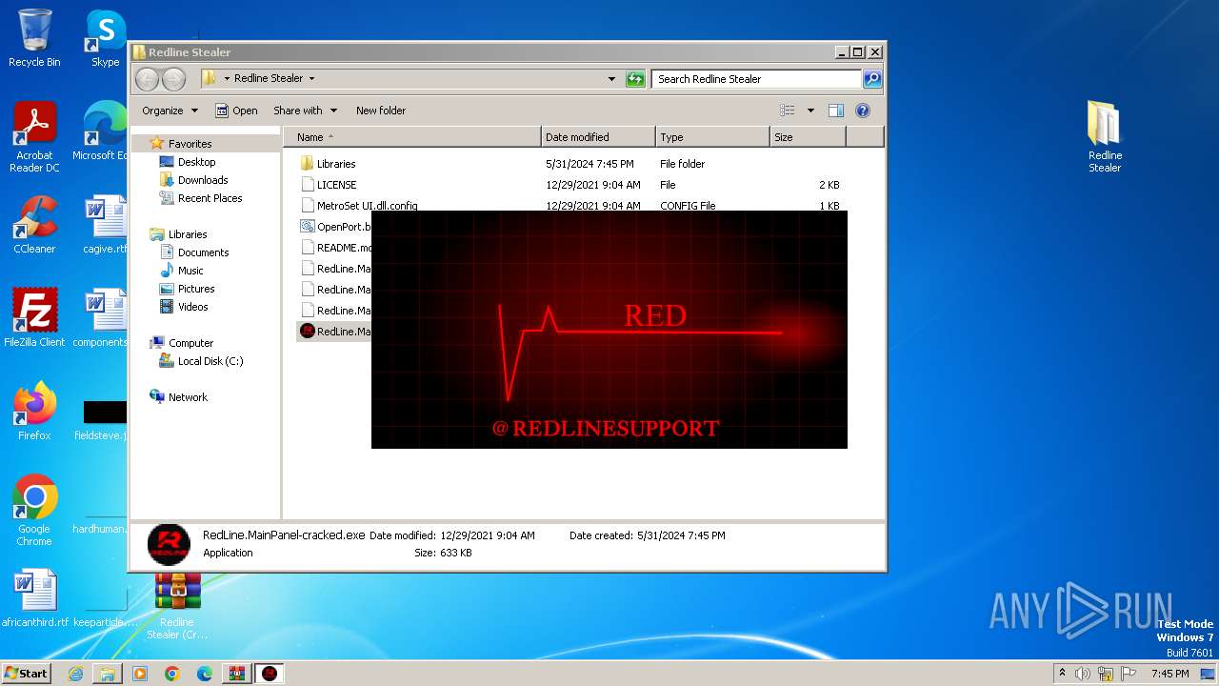1219x686 pixels.
Task: Click the Explorer Back navigation button
Action: tap(147, 79)
